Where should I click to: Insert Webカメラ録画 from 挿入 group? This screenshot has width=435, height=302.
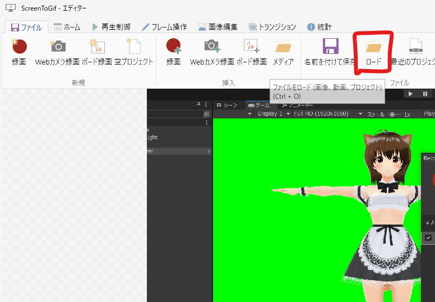(212, 52)
